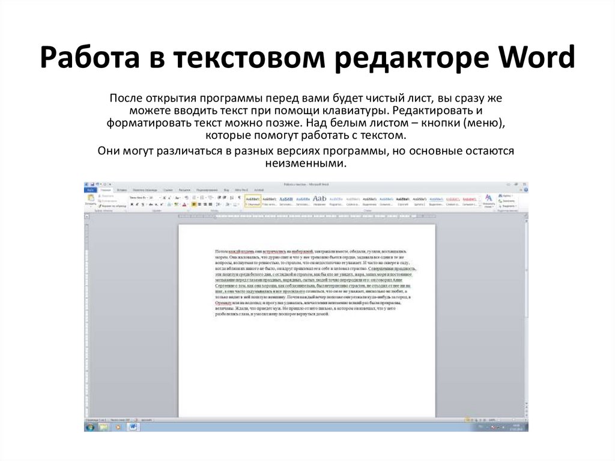Choose the red font color swatch button
Viewport: 615px width, 461px height.
[x=184, y=204]
